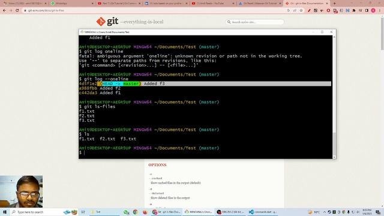Switch to the Git Reset Atlassian tab
The image size is (384, 216).
pyautogui.click(x=260, y=4)
